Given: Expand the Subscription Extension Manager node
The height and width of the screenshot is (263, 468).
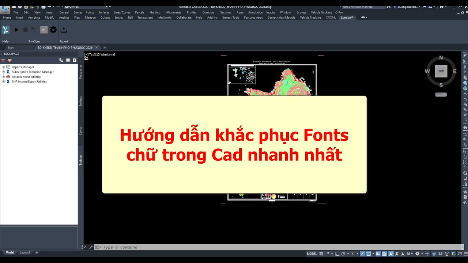Looking at the screenshot, I should pos(3,72).
